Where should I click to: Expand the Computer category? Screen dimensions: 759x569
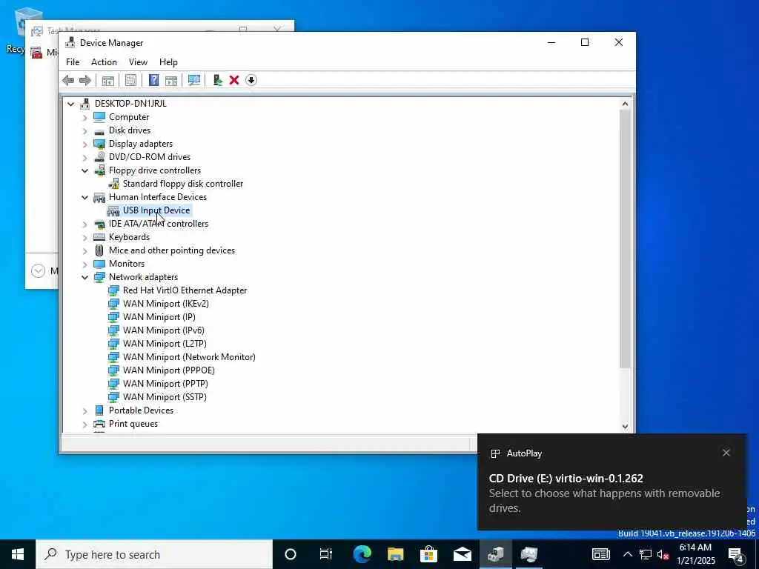pyautogui.click(x=84, y=118)
